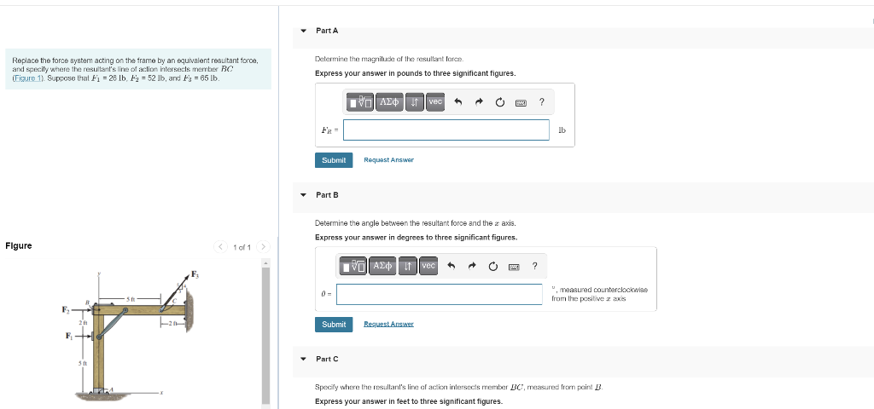Click 'measured counterclockwise' note in Part B
This screenshot has height=409, width=874.
click(600, 294)
